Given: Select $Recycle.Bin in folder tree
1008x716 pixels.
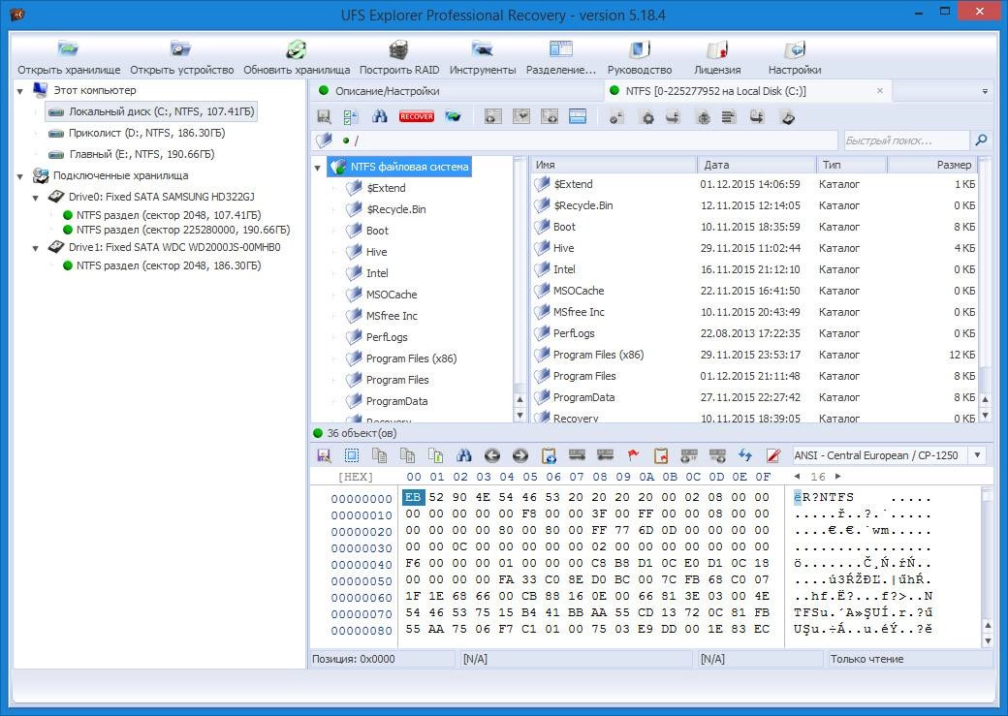Looking at the screenshot, I should tap(387, 209).
